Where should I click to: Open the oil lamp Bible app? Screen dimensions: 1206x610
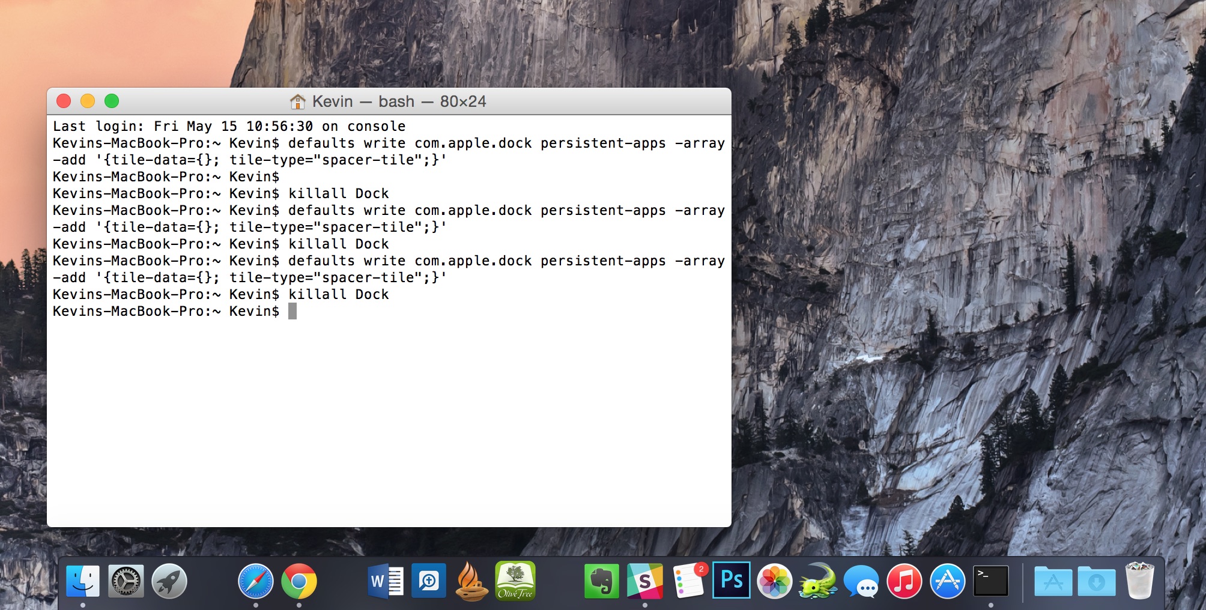click(x=471, y=581)
